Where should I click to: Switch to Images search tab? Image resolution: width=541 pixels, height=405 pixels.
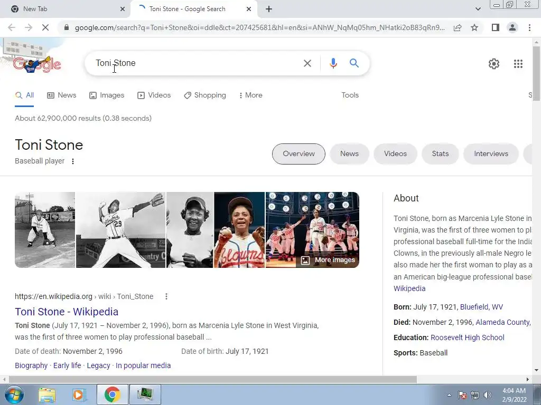pos(107,95)
